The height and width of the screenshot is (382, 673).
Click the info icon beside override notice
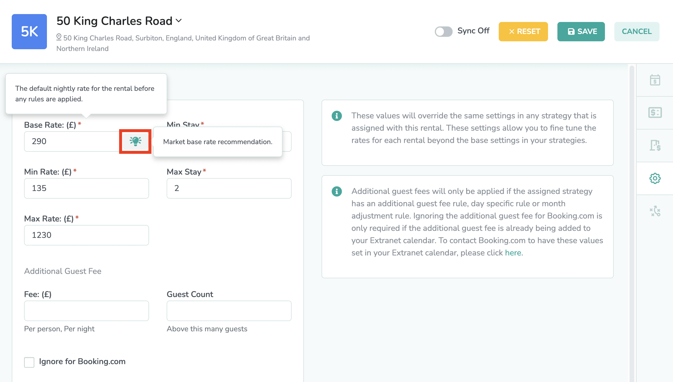coord(337,116)
